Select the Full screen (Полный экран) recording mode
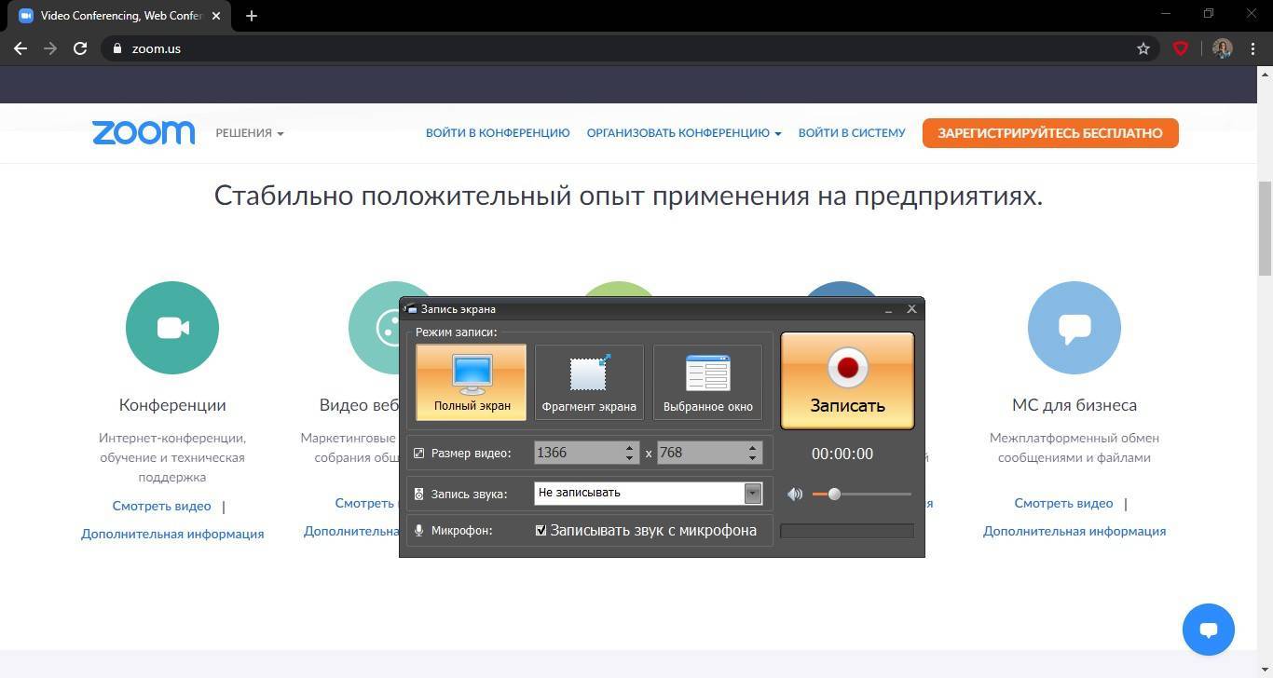The image size is (1273, 678). 471,382
